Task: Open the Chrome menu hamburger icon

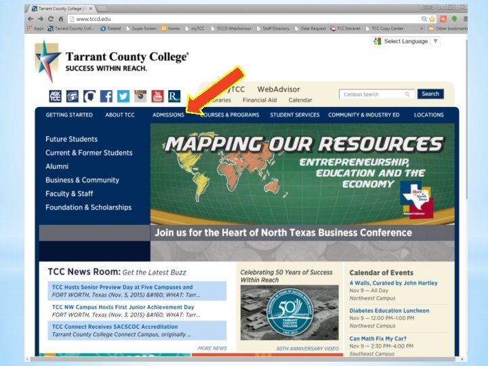Action: tap(465, 19)
